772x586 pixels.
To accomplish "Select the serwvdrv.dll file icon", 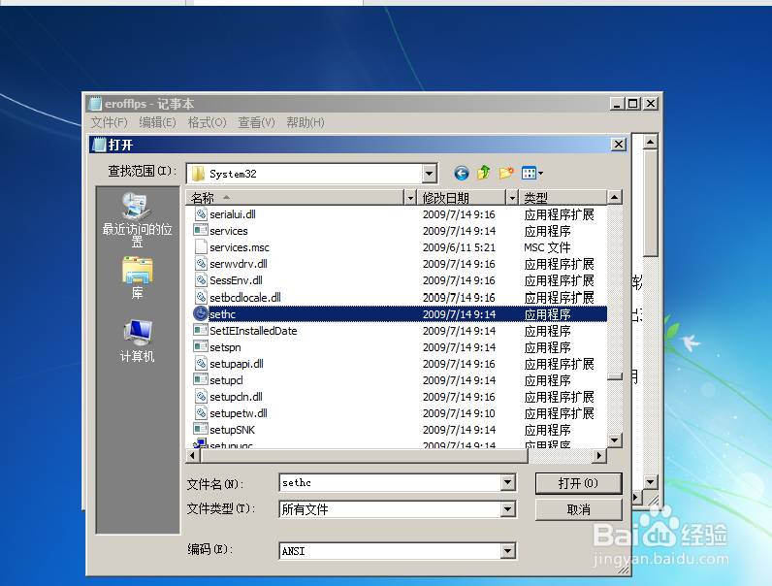I will point(201,264).
